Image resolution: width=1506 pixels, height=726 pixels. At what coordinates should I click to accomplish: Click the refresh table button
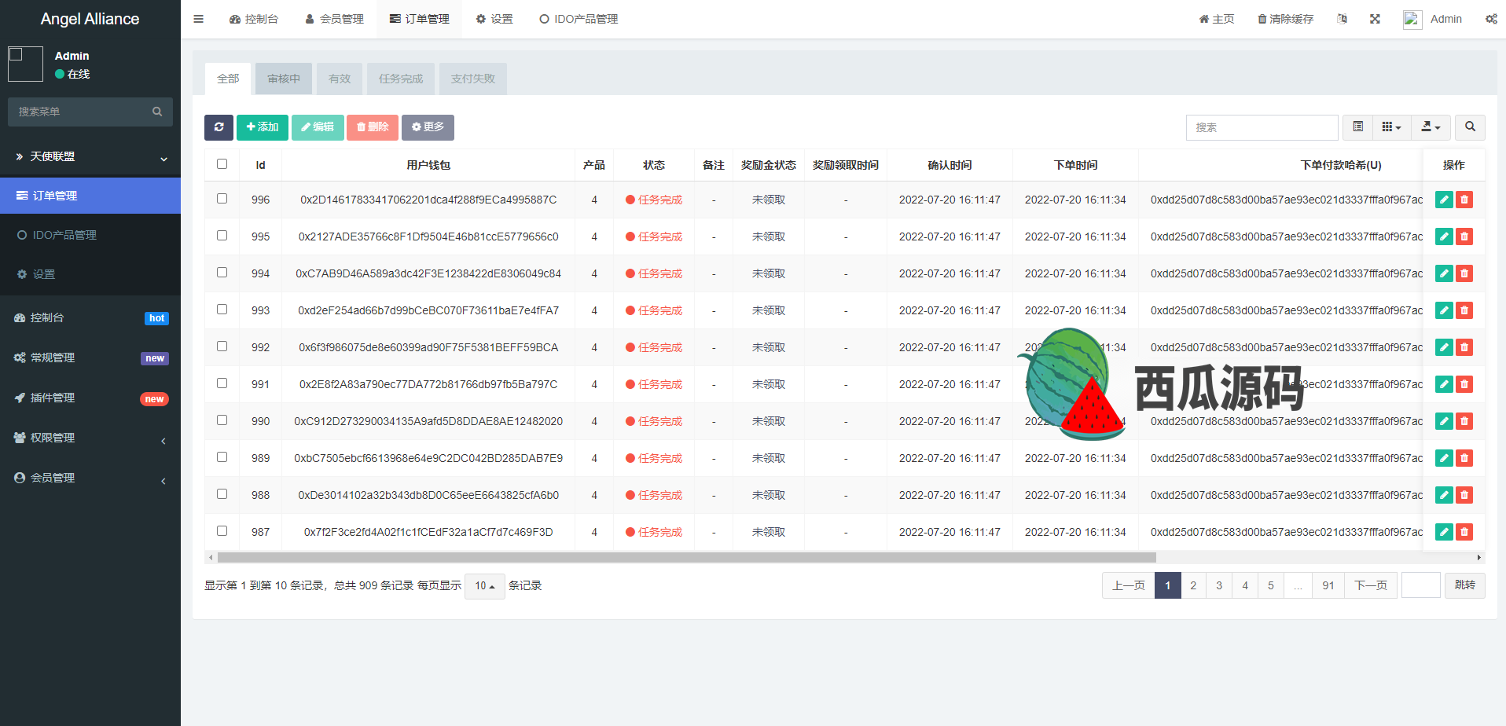point(219,127)
